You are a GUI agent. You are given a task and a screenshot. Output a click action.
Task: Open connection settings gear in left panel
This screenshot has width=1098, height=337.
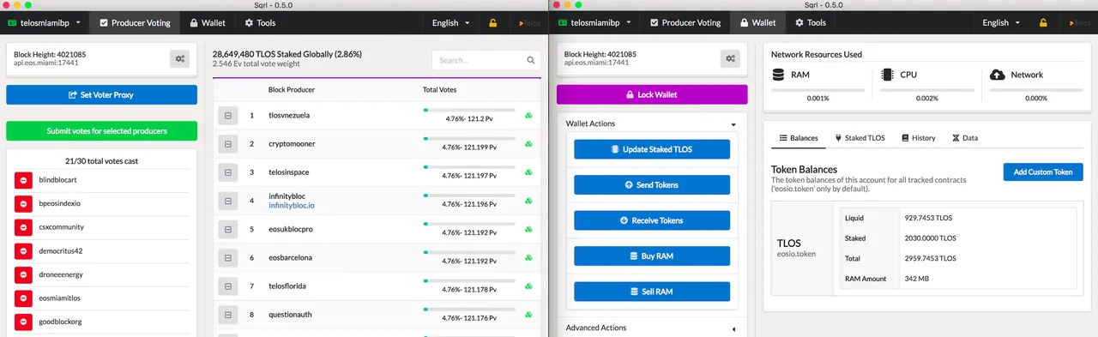180,58
